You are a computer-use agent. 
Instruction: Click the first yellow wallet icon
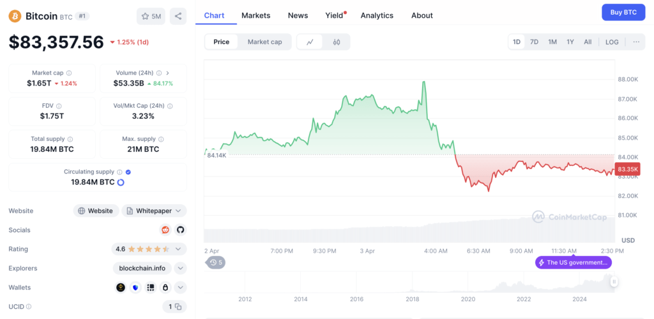[x=121, y=287]
